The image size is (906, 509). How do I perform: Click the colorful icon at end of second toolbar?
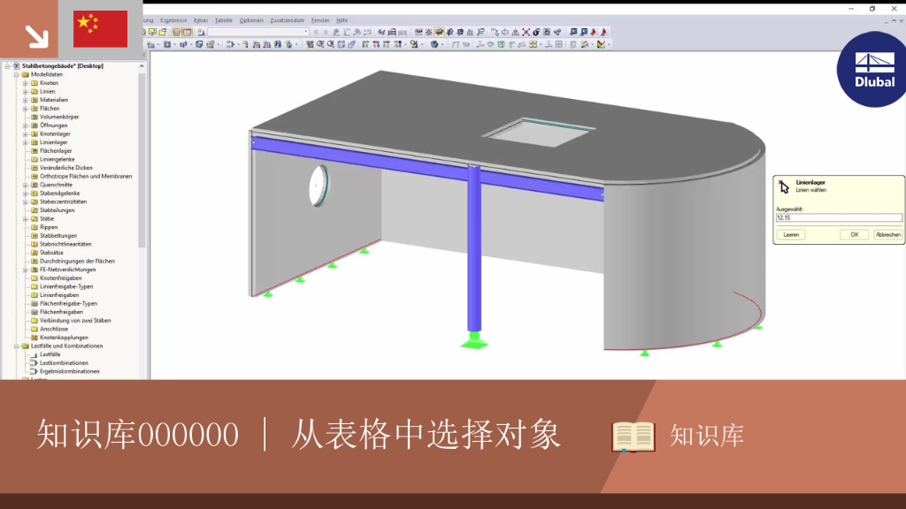tap(601, 44)
